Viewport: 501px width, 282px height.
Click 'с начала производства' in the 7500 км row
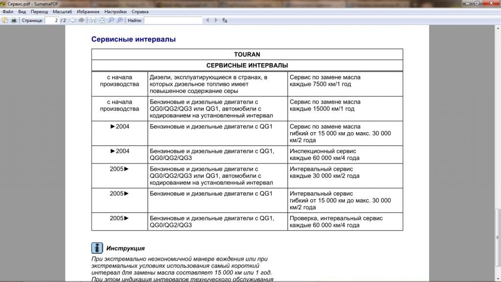(119, 81)
